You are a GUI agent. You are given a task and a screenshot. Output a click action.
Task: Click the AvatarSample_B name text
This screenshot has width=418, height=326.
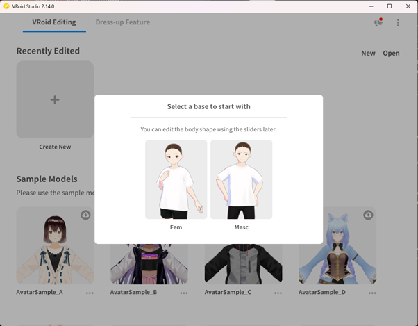pyautogui.click(x=133, y=292)
